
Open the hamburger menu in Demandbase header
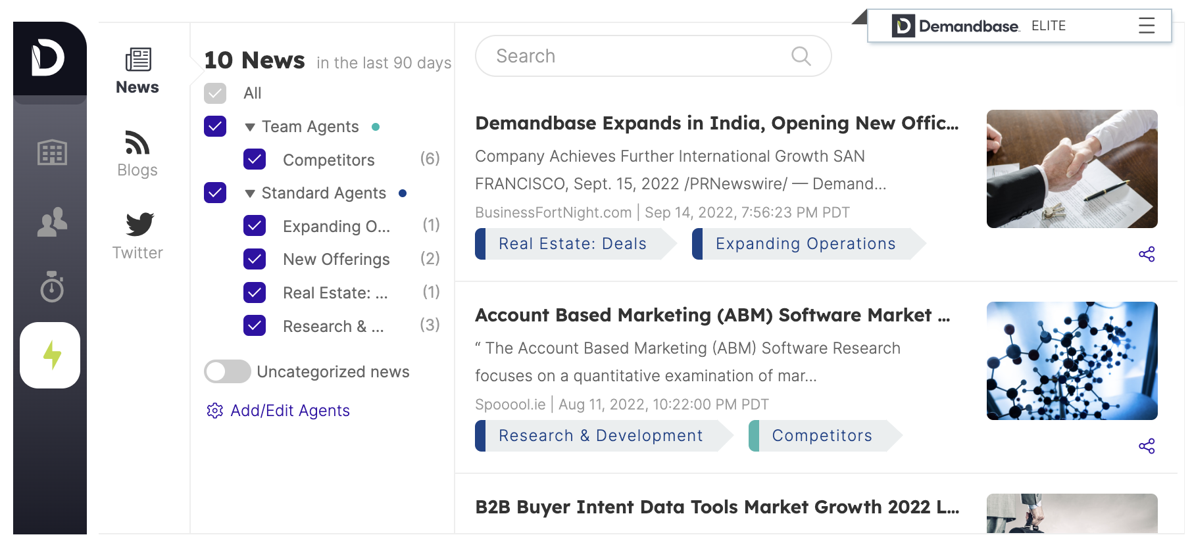[1147, 26]
